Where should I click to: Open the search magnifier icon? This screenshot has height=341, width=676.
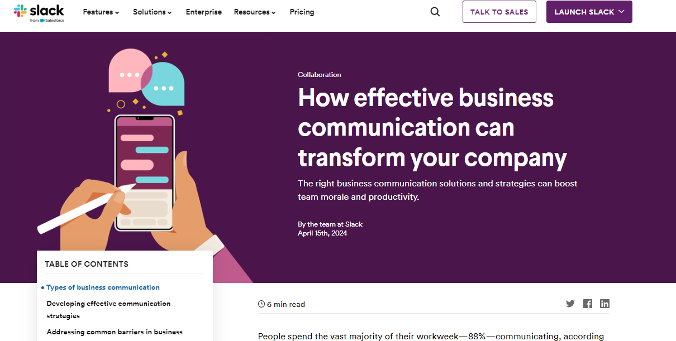pos(435,12)
